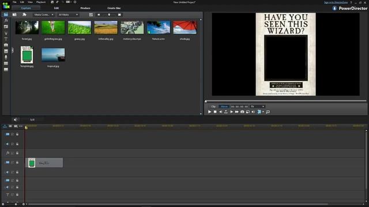Toggle the 3D preview mode icon
Image resolution: width=369 pixels, height=207 pixels.
pyautogui.click(x=259, y=112)
